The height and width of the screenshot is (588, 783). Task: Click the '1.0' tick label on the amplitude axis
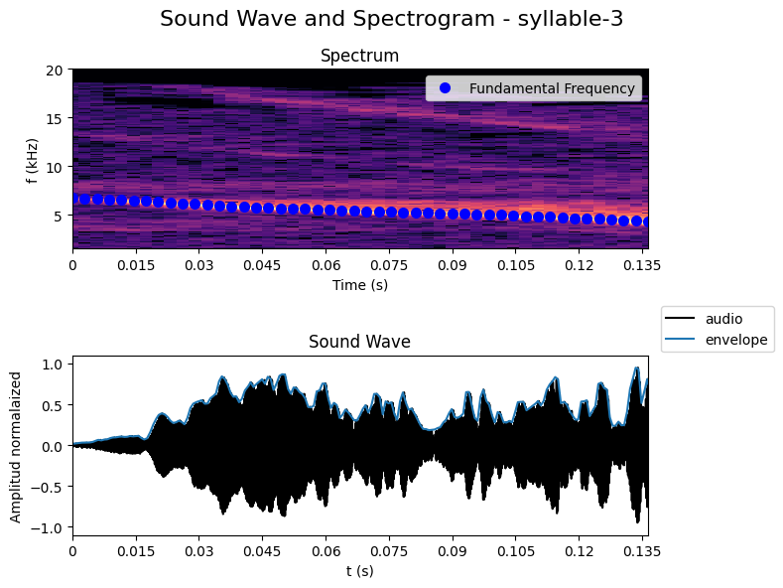click(53, 365)
